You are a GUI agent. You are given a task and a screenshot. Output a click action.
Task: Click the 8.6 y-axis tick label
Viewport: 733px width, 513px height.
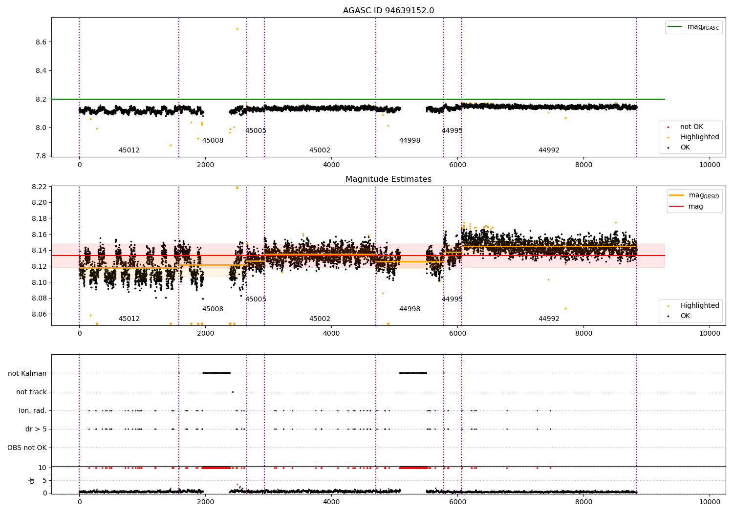tap(41, 42)
